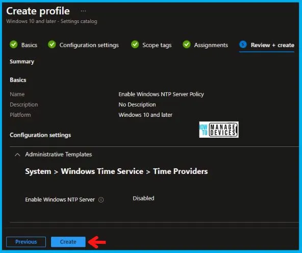Click the Basics section heading under Summary
The width and height of the screenshot is (302, 253).
(x=18, y=80)
